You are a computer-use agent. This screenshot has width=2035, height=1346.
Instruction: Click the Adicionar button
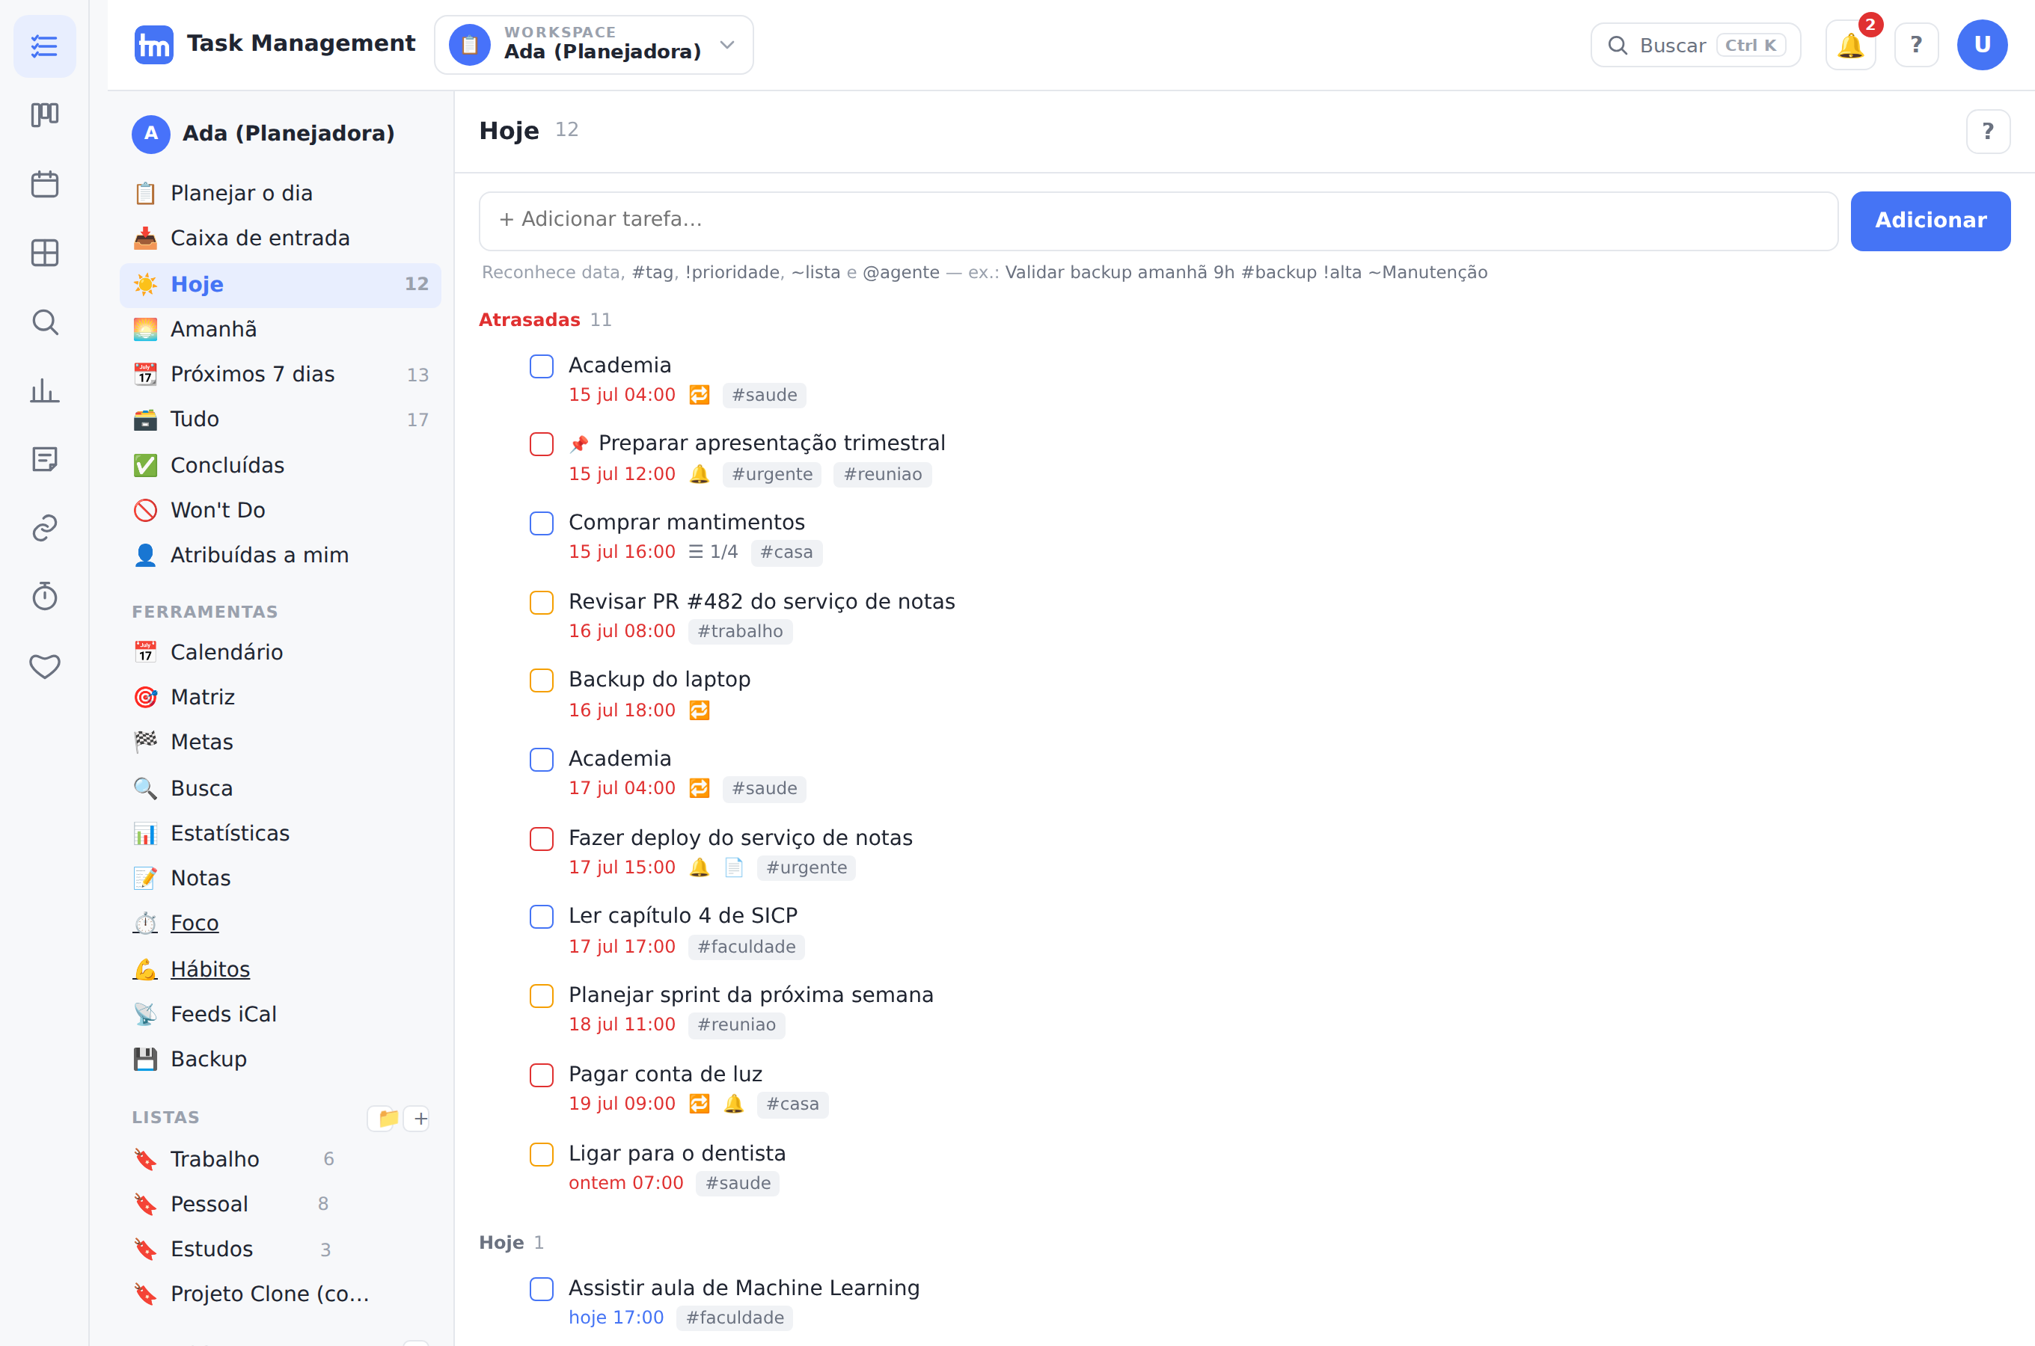pos(1930,221)
